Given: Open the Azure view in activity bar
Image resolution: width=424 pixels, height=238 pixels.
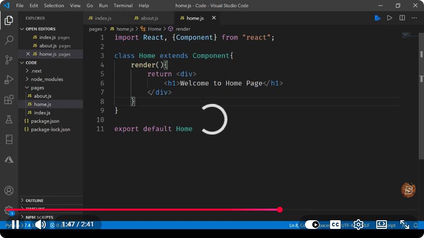Looking at the screenshot, I should (x=9, y=159).
